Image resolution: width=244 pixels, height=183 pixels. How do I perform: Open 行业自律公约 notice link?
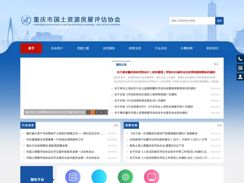click(154, 107)
